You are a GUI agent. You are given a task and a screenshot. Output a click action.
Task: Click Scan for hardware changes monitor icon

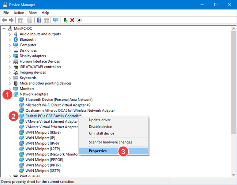click(56, 20)
